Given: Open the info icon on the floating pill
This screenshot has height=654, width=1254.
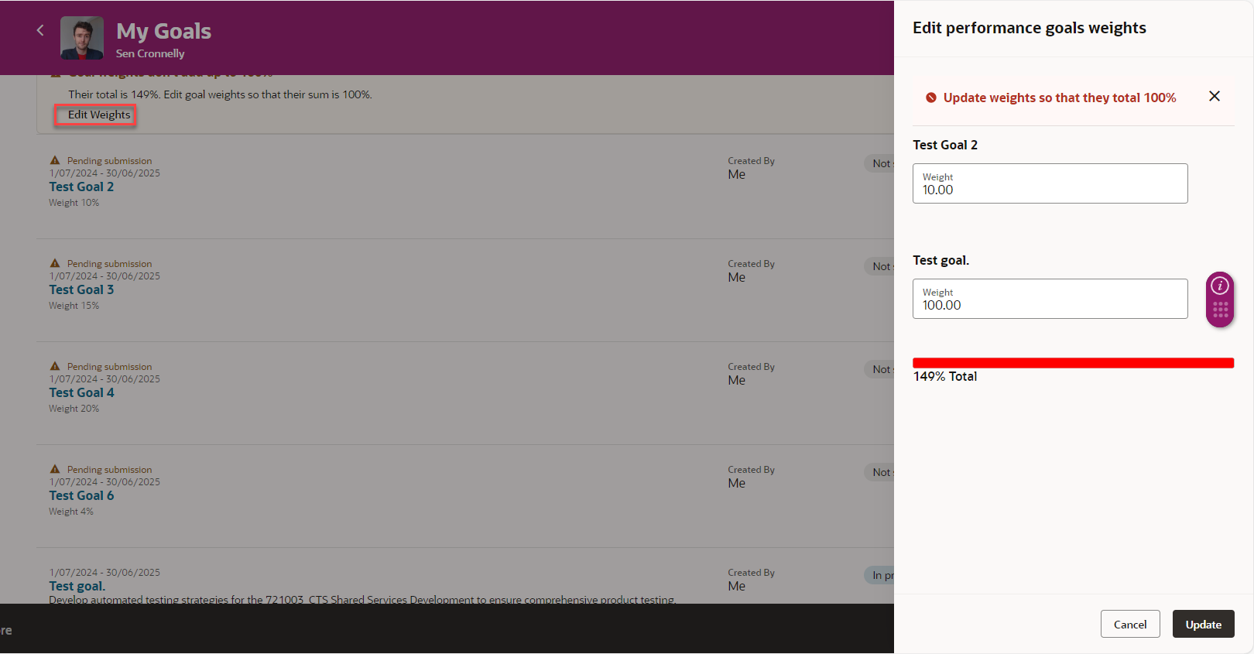Looking at the screenshot, I should [x=1220, y=286].
